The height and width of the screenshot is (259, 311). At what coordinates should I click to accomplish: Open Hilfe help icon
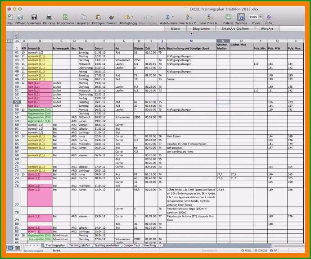point(269,17)
